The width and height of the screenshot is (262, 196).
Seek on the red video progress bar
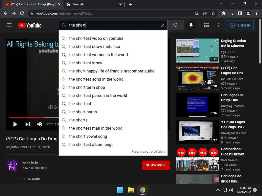[x=34, y=118]
